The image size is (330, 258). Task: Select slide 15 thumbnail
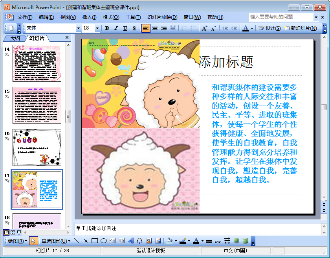click(x=37, y=105)
